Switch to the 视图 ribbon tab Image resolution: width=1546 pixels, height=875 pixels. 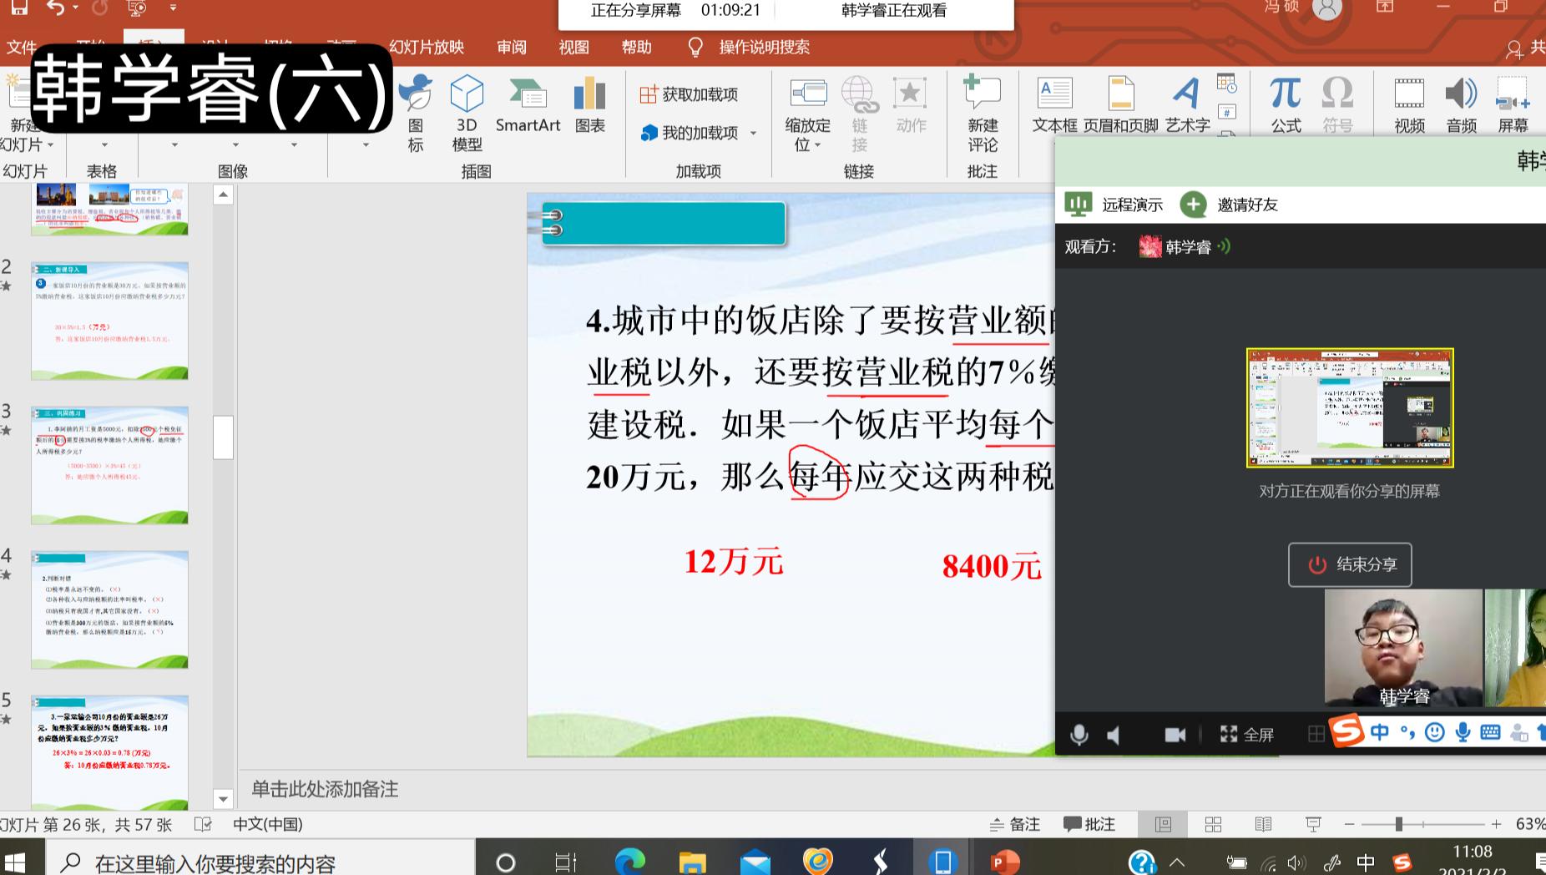coord(574,48)
